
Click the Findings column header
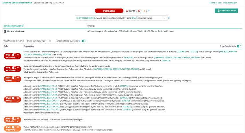[x=91, y=26]
